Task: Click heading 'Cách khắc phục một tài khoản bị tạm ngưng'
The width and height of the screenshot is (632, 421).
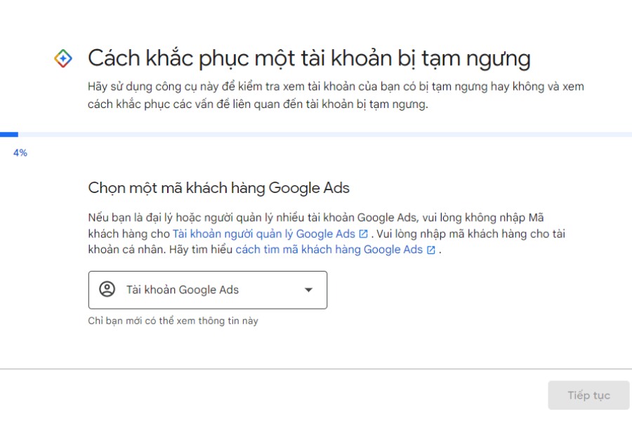Action: [x=309, y=58]
